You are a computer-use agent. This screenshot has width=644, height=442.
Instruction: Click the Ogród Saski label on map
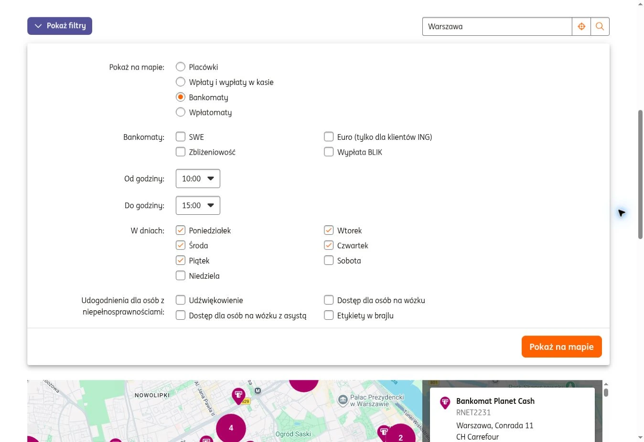click(293, 434)
